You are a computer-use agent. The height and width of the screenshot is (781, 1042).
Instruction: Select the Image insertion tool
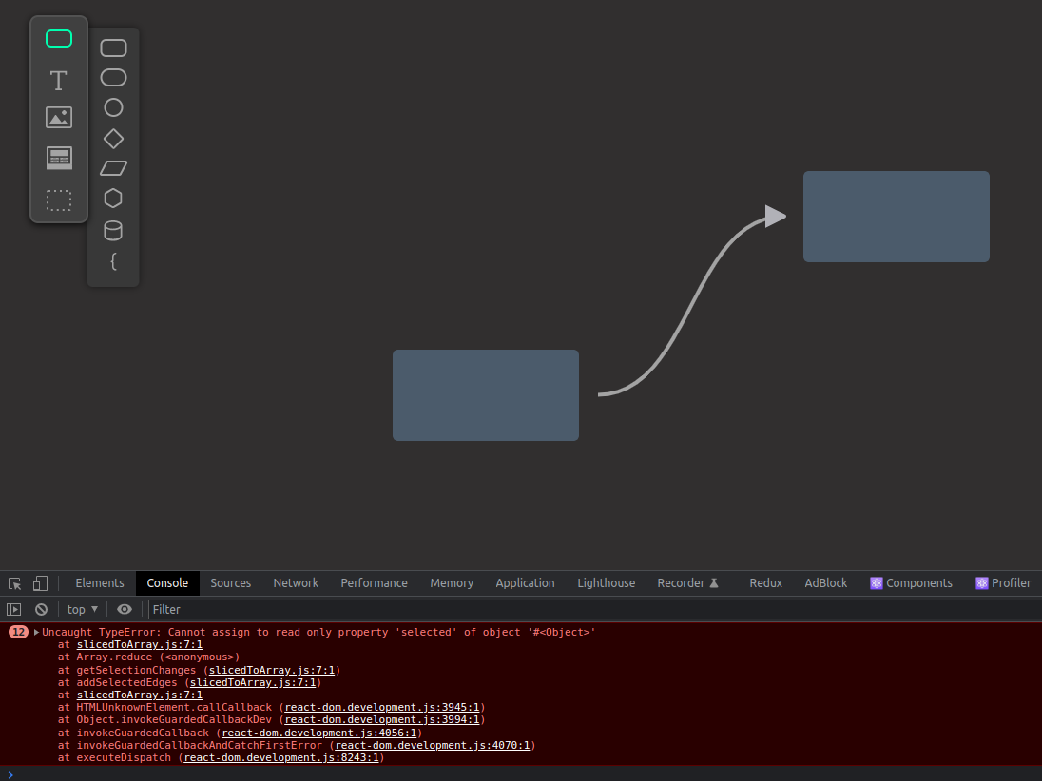click(x=58, y=117)
